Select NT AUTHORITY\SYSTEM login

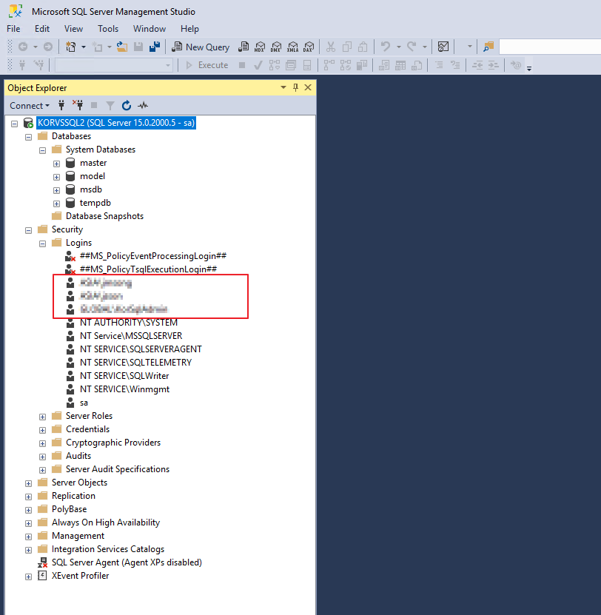(x=129, y=323)
